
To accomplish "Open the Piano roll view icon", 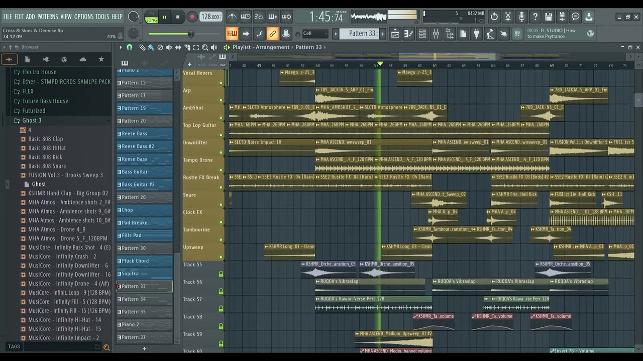I will point(408,34).
